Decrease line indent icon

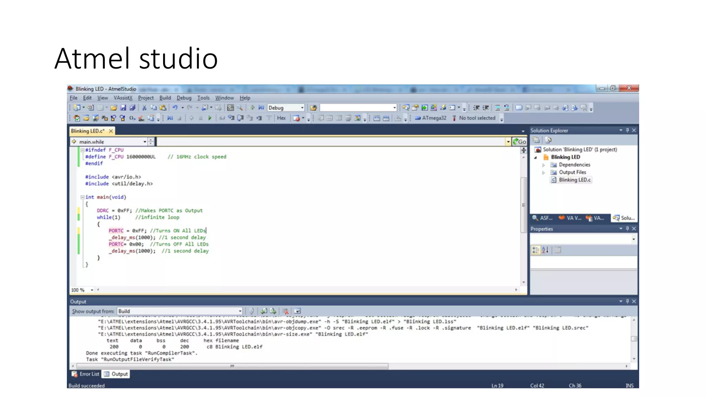pyautogui.click(x=476, y=108)
